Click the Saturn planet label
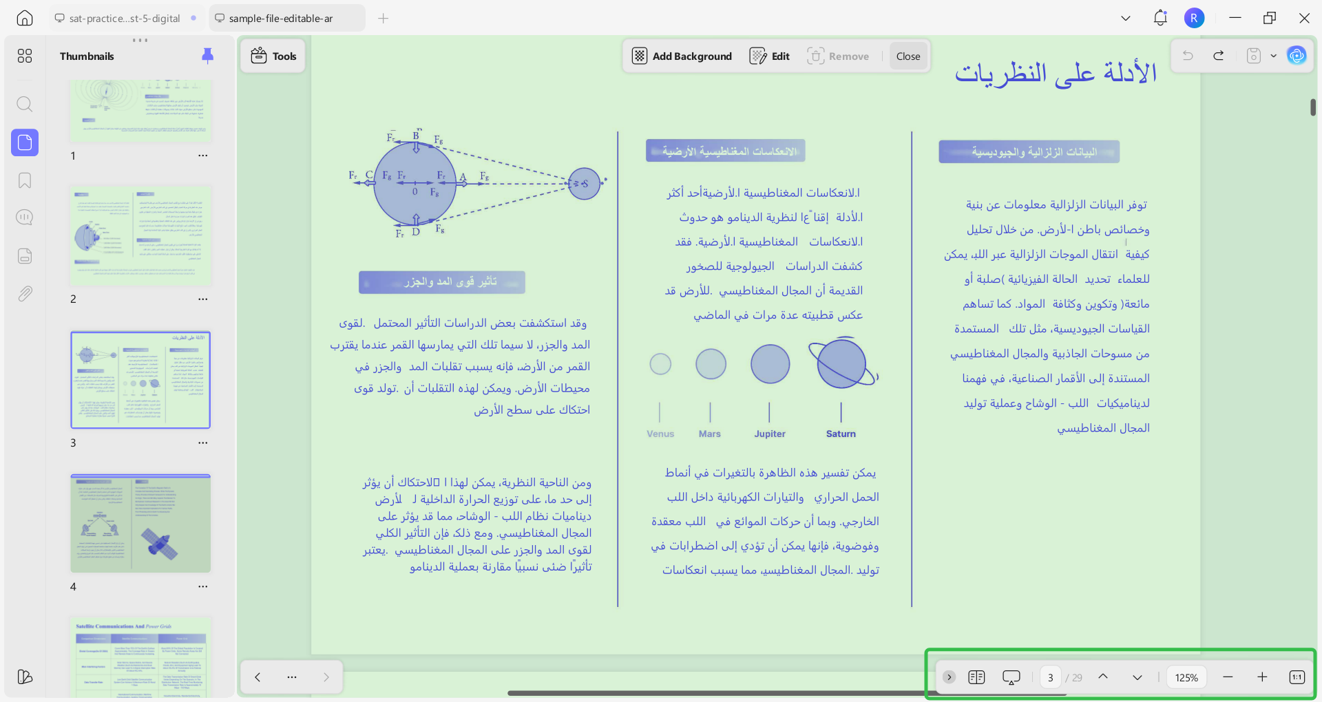 click(841, 434)
